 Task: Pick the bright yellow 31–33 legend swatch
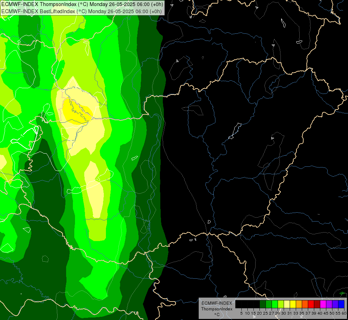tap(293, 304)
